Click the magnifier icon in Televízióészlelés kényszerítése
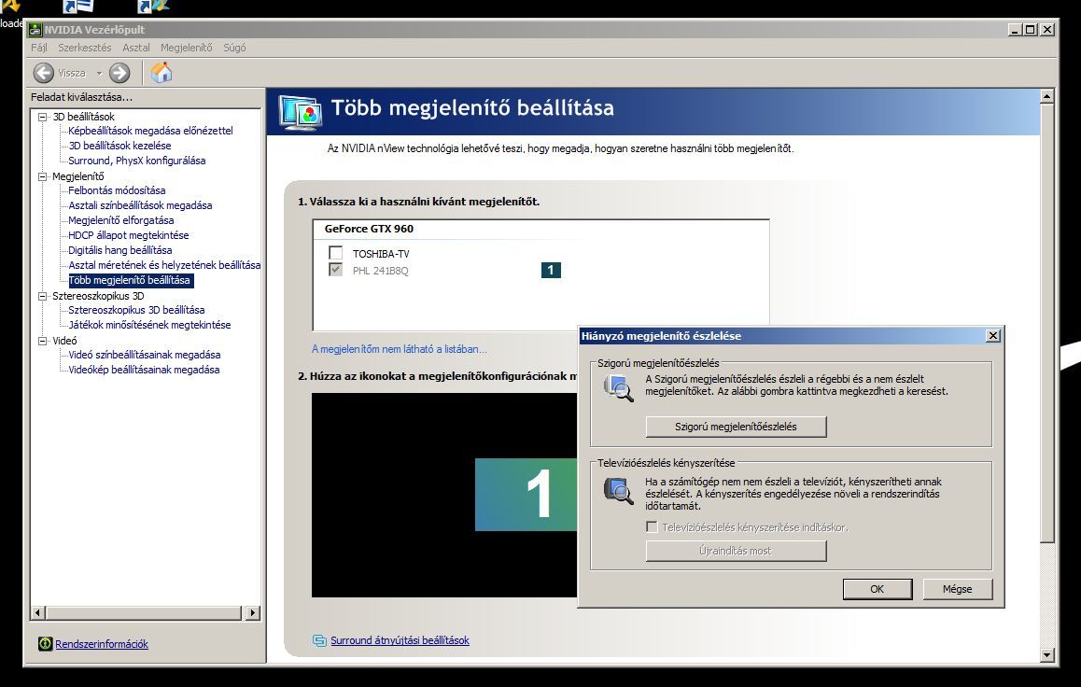1081x687 pixels. pos(618,491)
